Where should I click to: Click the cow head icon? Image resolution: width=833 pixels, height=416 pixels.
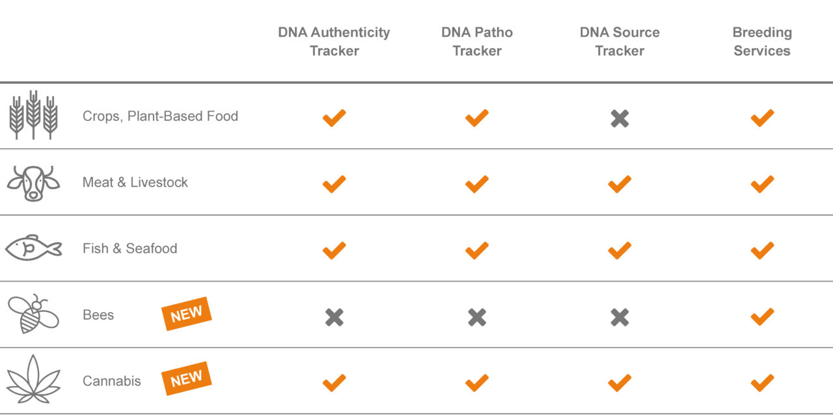tap(33, 183)
